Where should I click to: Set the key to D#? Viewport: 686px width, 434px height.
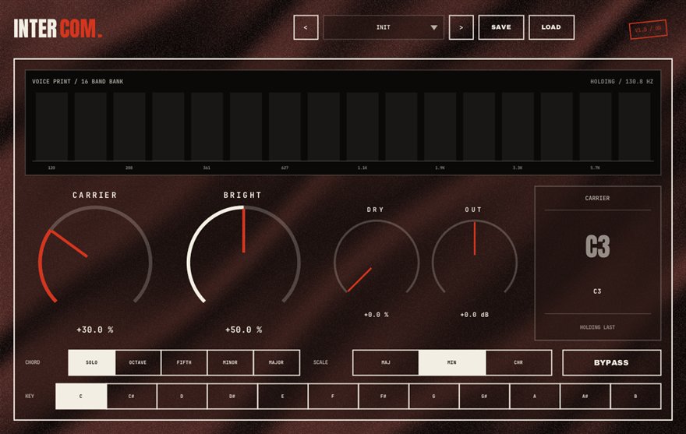[x=232, y=397]
